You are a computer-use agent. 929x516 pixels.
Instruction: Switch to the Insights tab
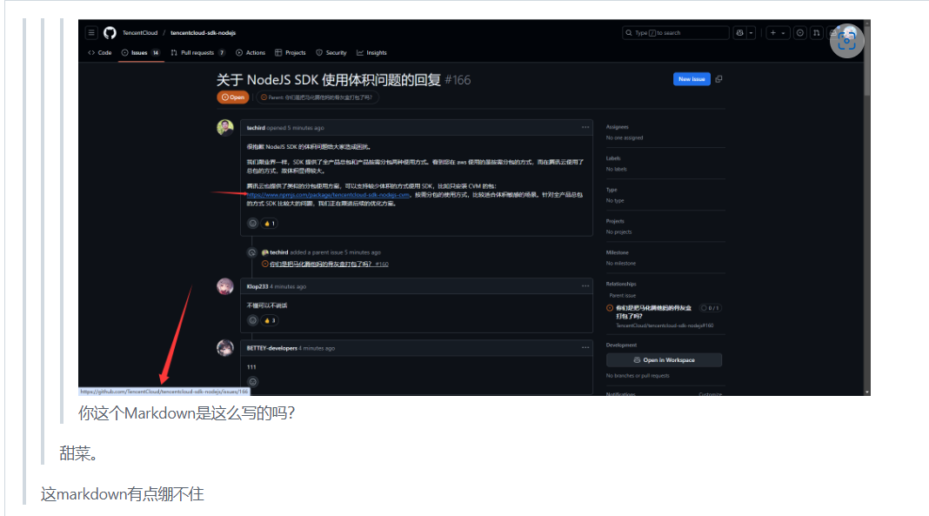pos(371,53)
